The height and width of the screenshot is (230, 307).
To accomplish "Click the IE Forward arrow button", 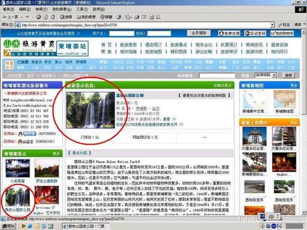I will pyautogui.click(x=27, y=17).
